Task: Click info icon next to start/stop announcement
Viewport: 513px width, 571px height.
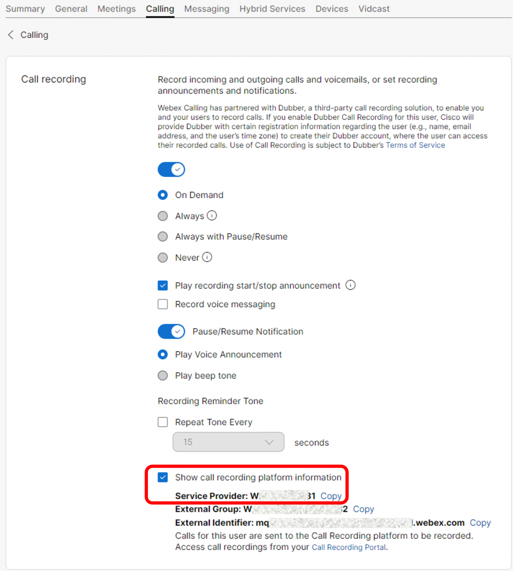Action: coord(350,285)
